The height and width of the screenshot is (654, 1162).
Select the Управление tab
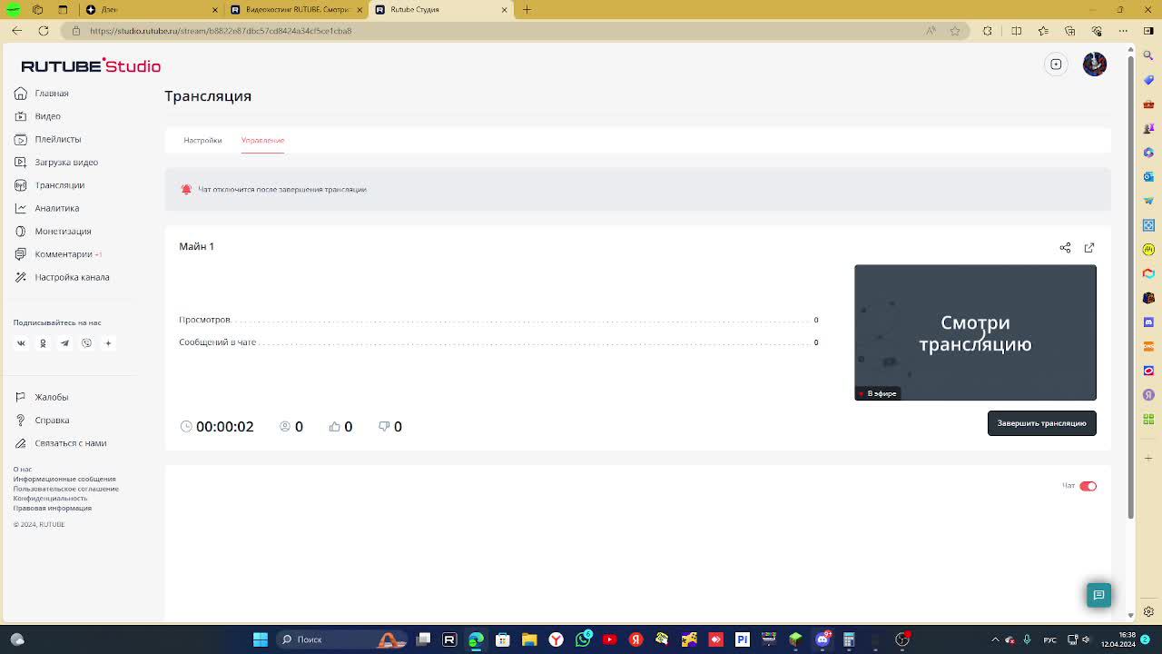coord(262,140)
